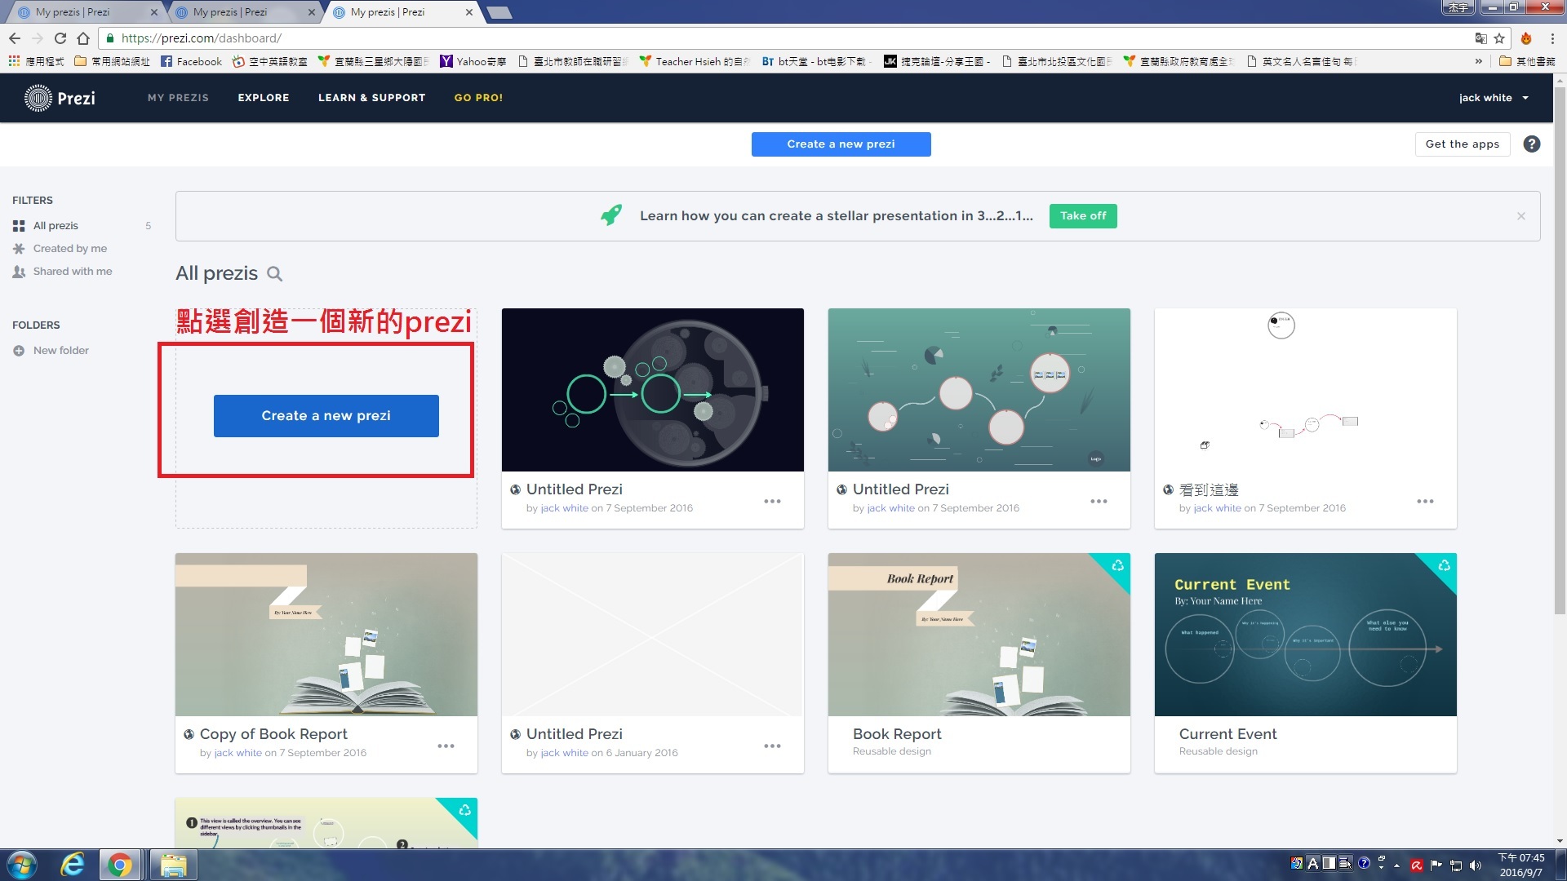
Task: Open LEARN & SUPPORT in the navigation
Action: point(371,98)
